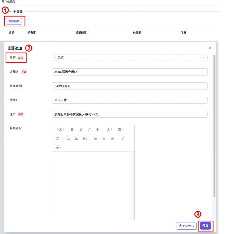This screenshot has width=246, height=234.
Task: Insert a checklist item
Action: coord(85,138)
